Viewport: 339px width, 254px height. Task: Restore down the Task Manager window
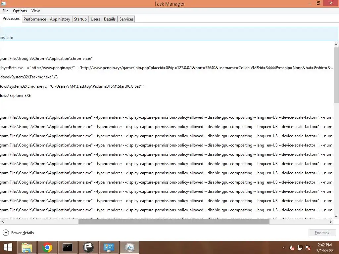point(318,3)
